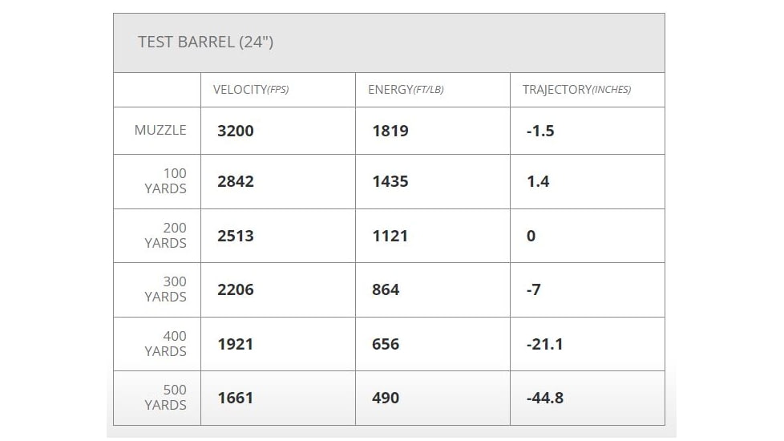Click the velocity value 2206
The height and width of the screenshot is (441, 784).
(x=236, y=290)
